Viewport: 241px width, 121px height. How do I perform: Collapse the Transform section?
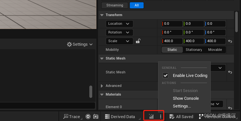click(x=102, y=15)
